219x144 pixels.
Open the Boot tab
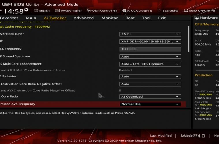tap(130, 18)
